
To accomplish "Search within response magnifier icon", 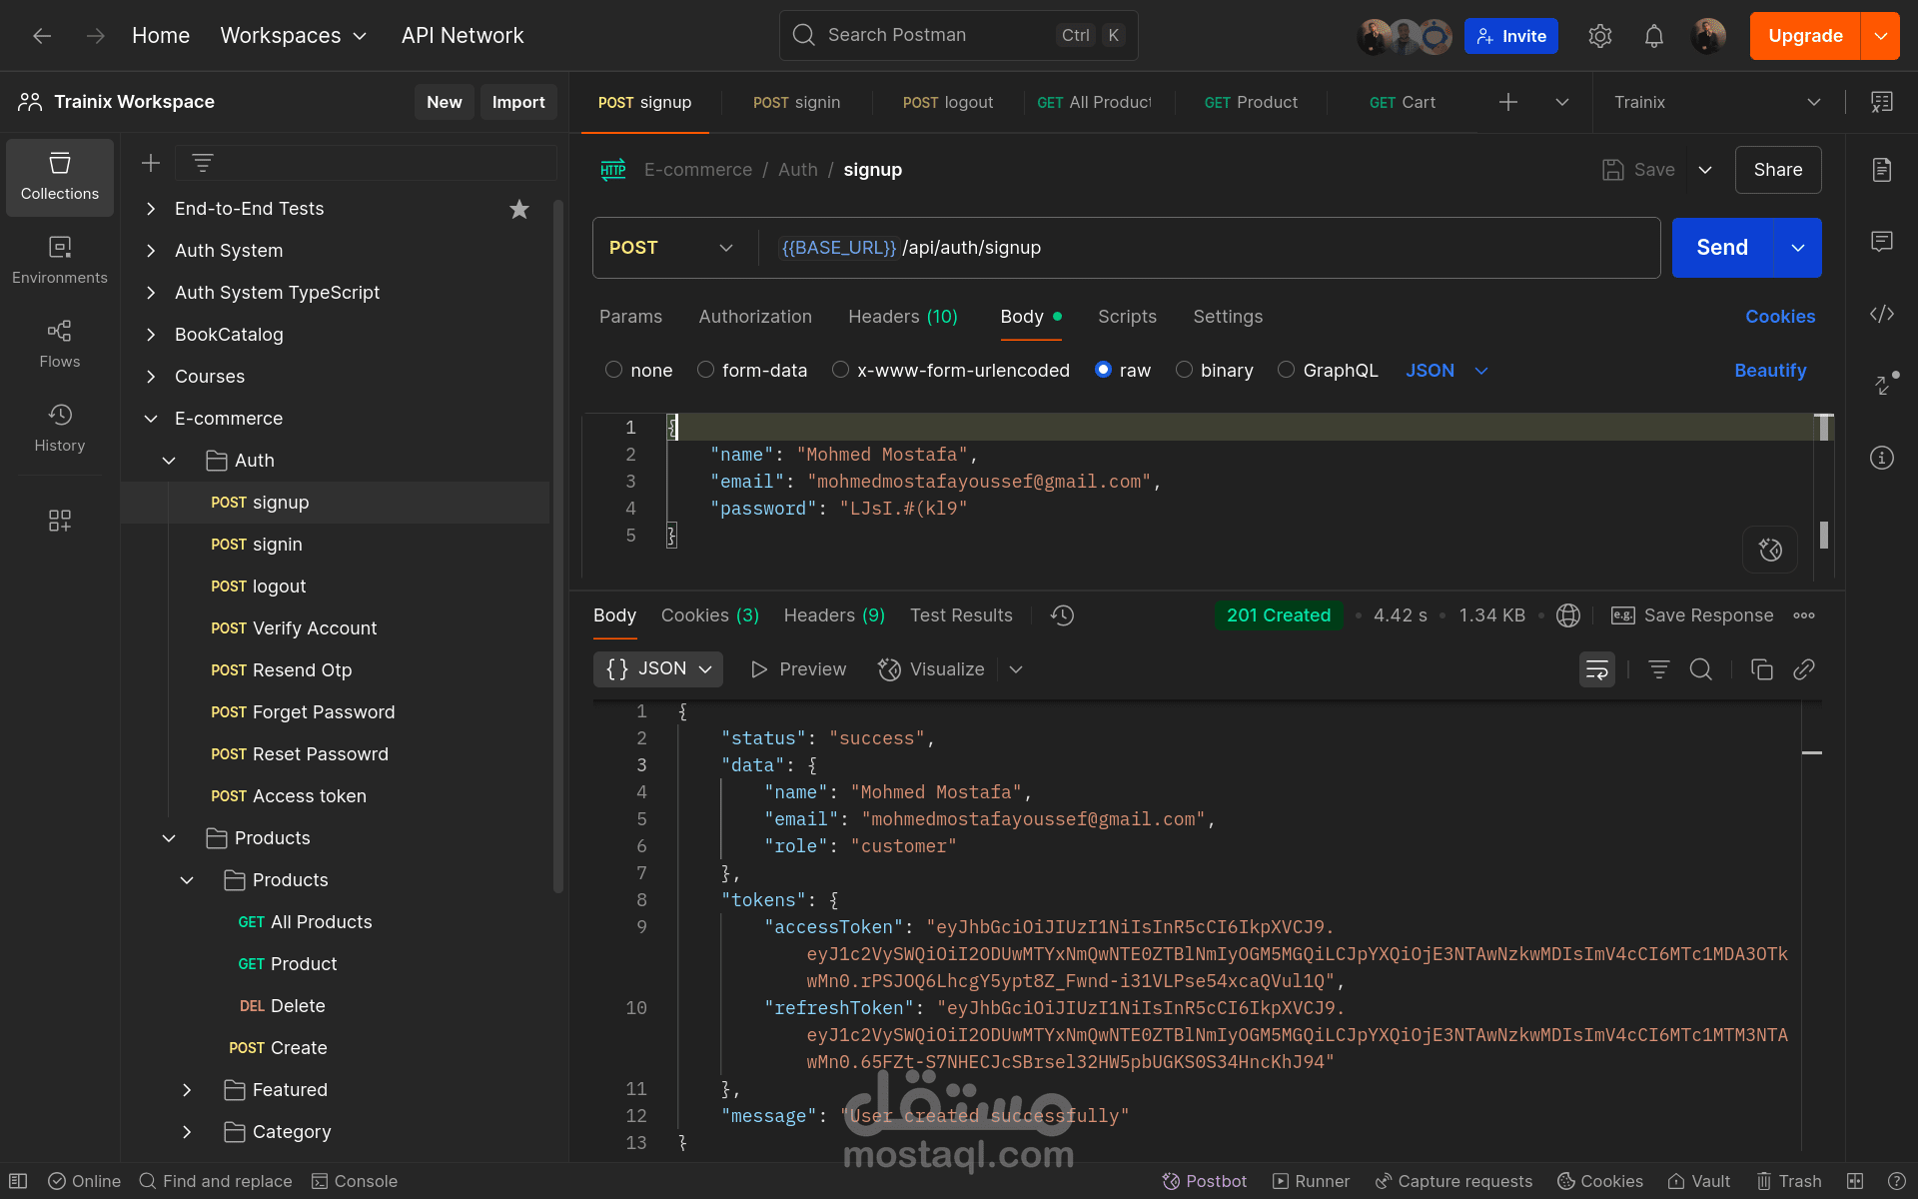I will click(x=1700, y=669).
